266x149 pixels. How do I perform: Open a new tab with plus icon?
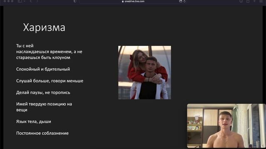[254, 1]
